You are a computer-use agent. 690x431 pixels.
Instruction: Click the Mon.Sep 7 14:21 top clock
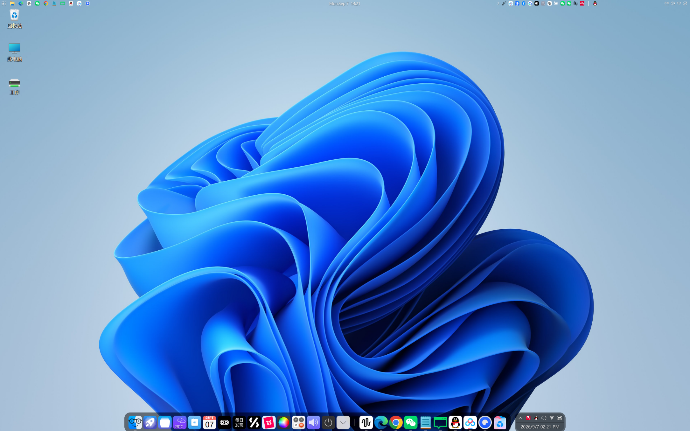click(345, 3)
